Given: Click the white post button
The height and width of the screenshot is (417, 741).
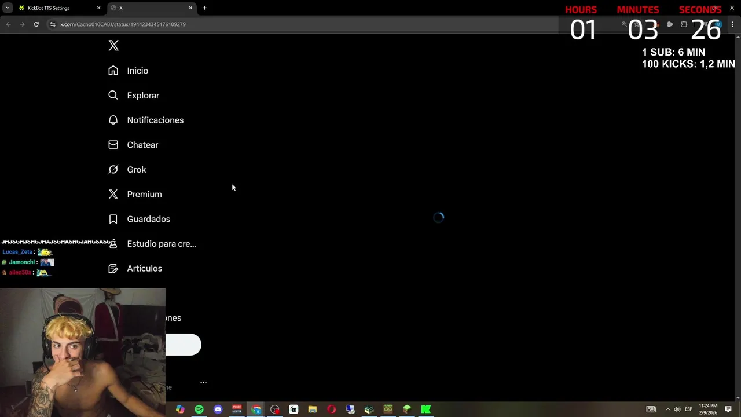Looking at the screenshot, I should tap(183, 345).
